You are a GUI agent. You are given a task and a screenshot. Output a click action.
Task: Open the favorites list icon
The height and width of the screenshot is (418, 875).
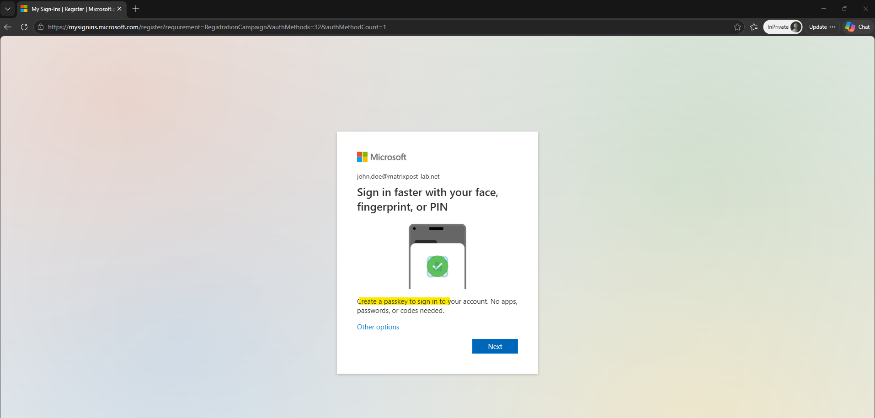tap(754, 27)
